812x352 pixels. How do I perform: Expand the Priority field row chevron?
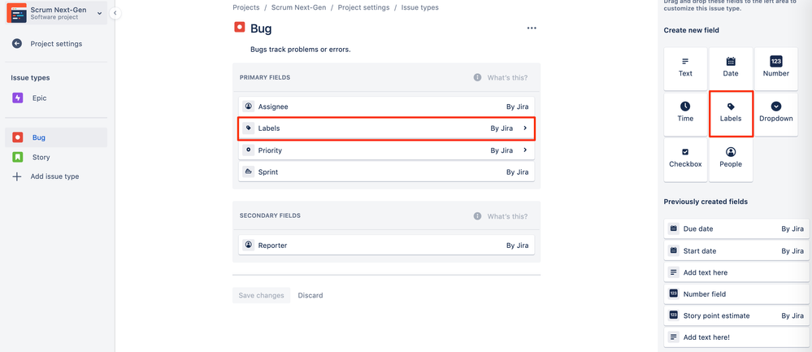point(525,150)
